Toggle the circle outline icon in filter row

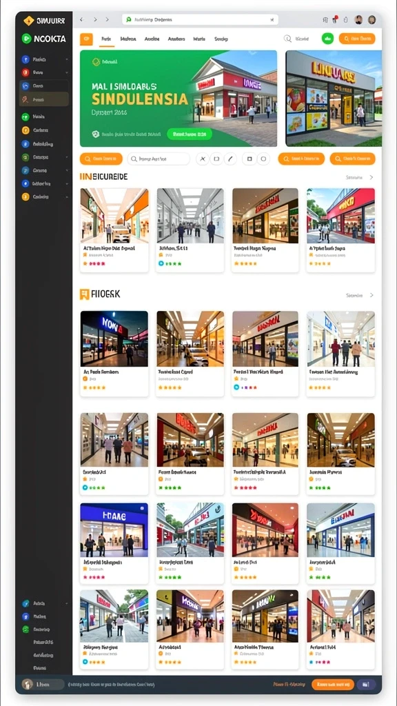click(263, 159)
